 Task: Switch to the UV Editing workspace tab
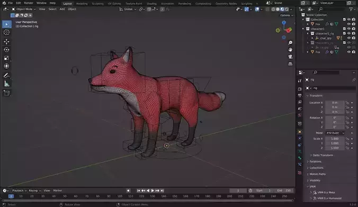click(x=114, y=4)
